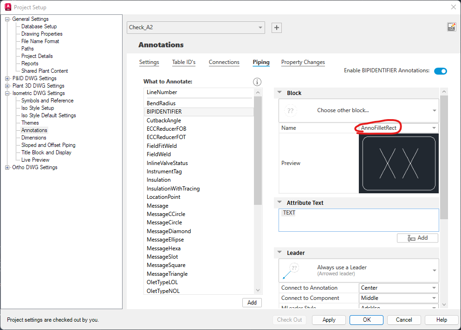Click the plus icon next to Check_A2

pos(276,27)
